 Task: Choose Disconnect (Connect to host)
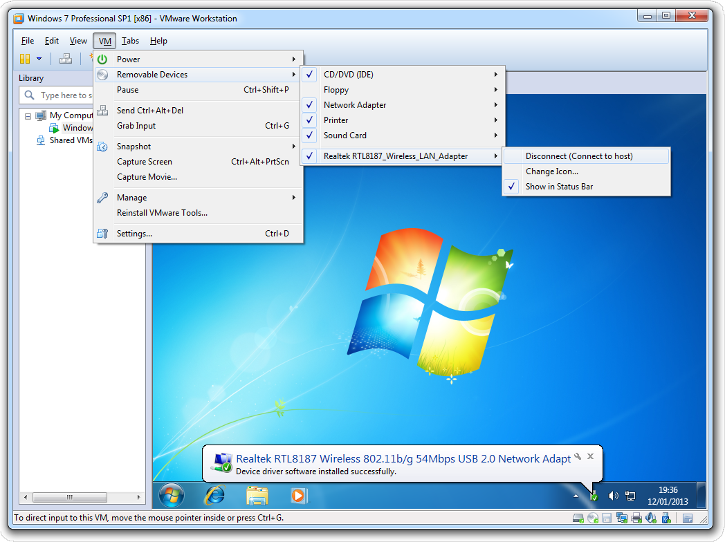pos(579,156)
